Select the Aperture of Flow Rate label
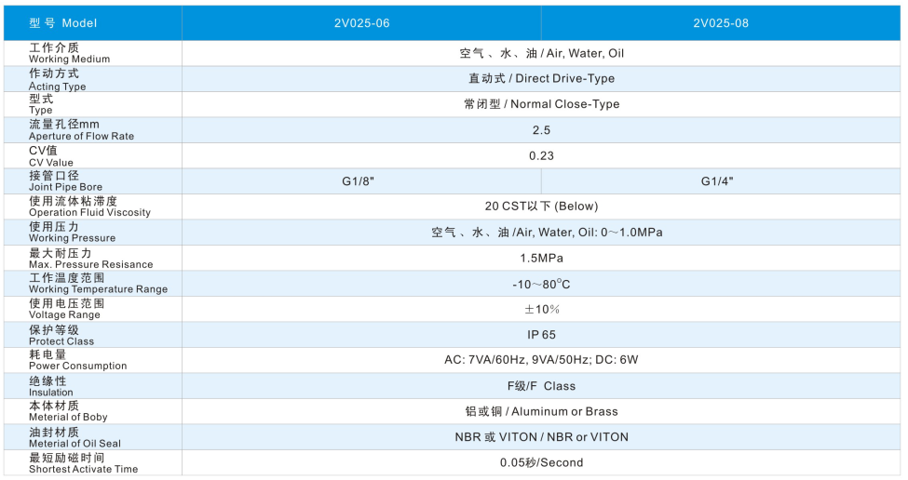 81,130
